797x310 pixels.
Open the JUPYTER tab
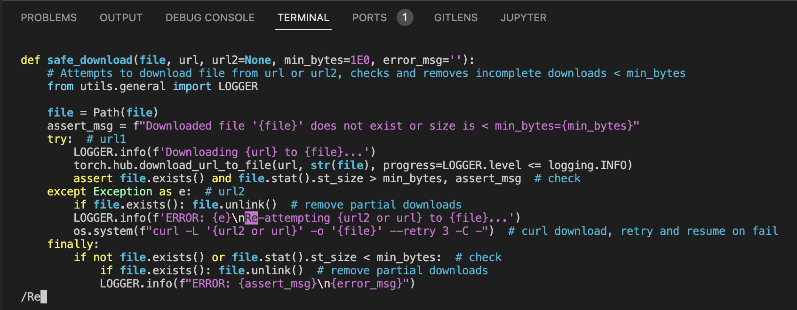pyautogui.click(x=523, y=18)
